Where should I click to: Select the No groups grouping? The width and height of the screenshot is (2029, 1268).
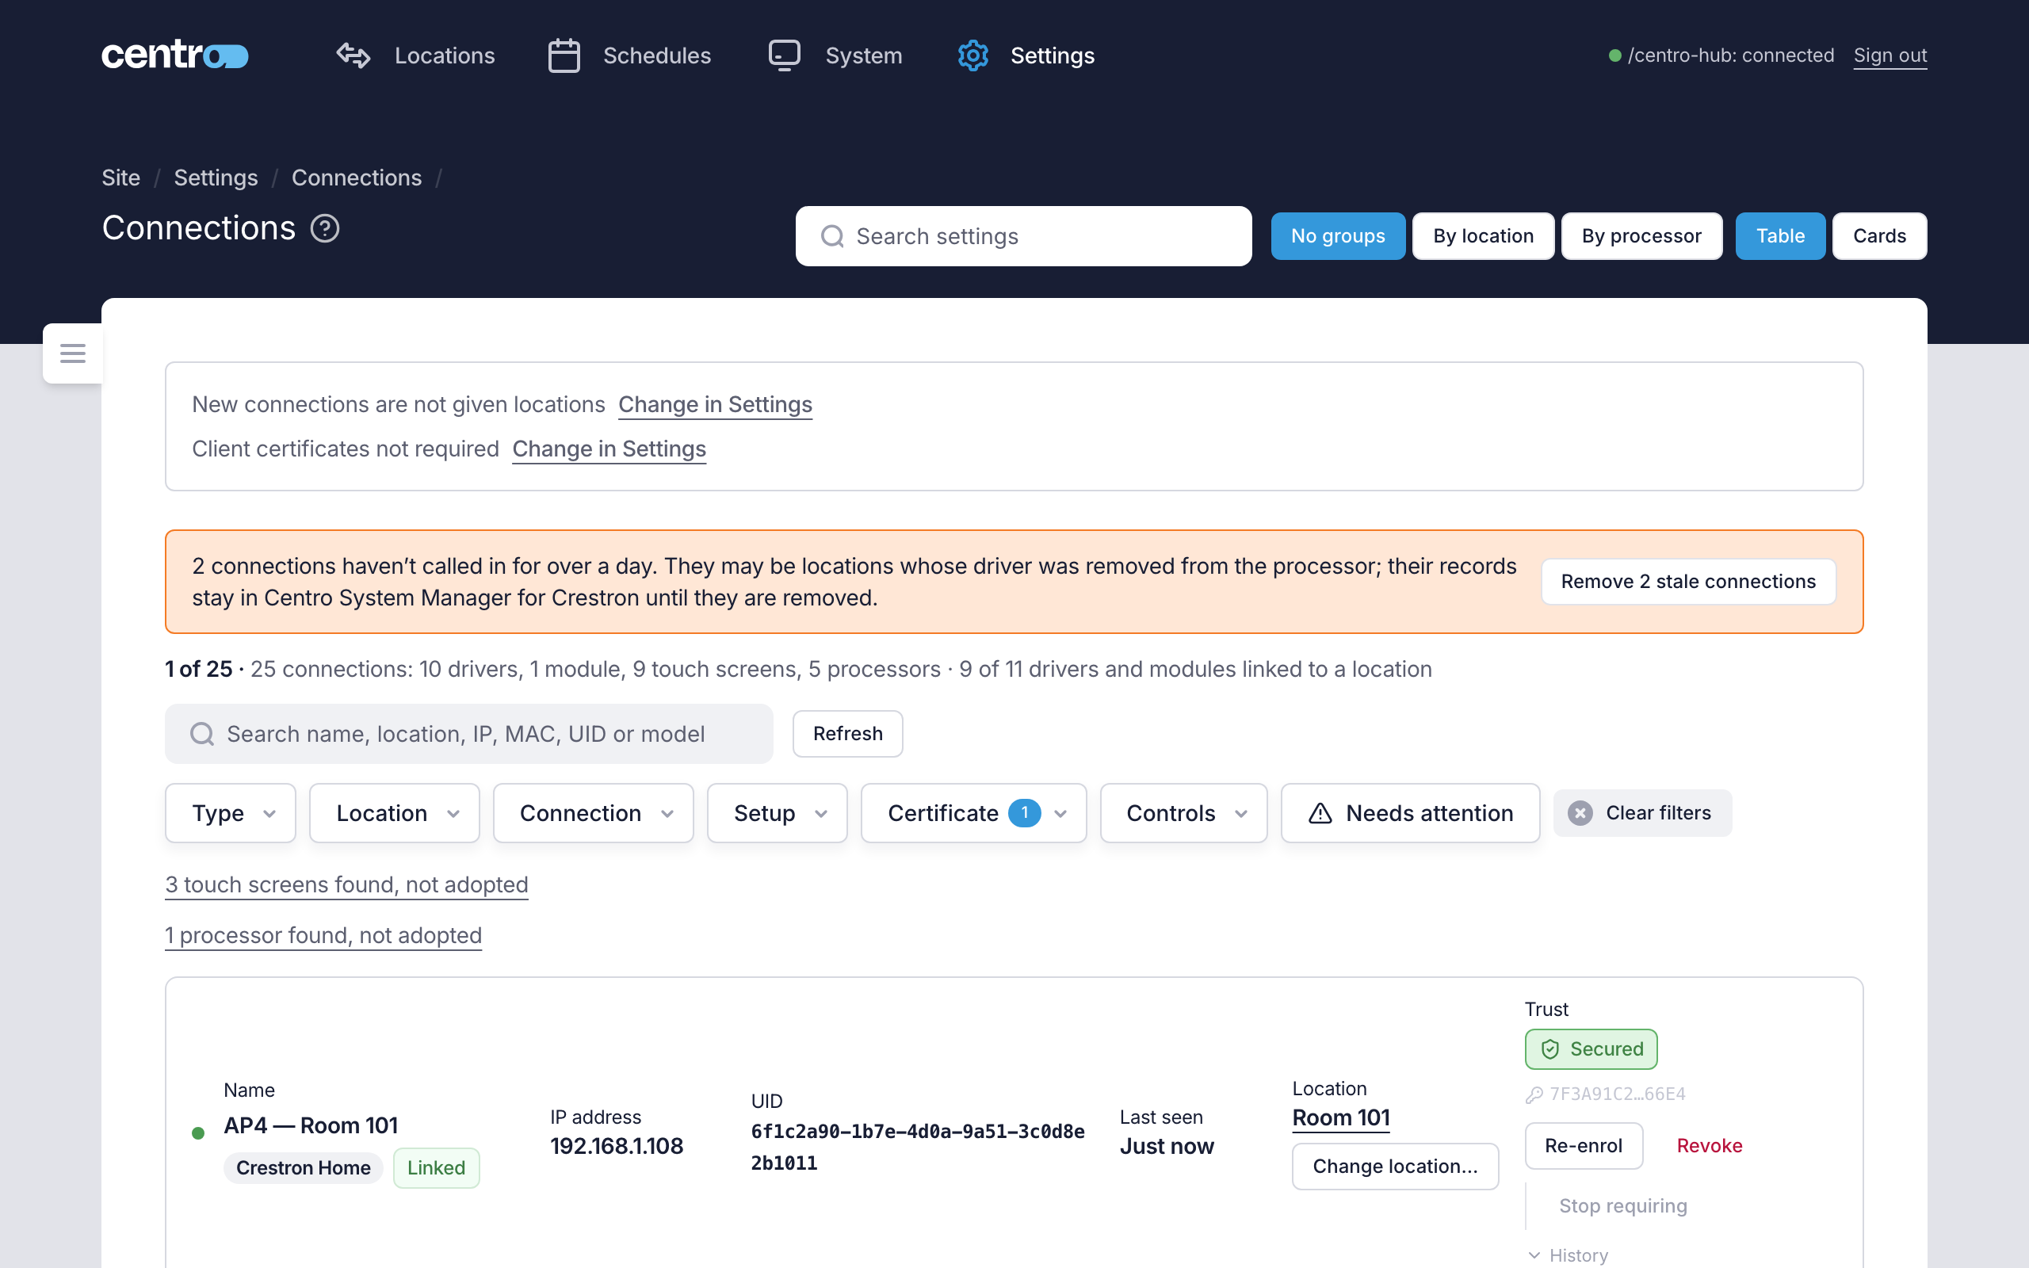coord(1337,236)
